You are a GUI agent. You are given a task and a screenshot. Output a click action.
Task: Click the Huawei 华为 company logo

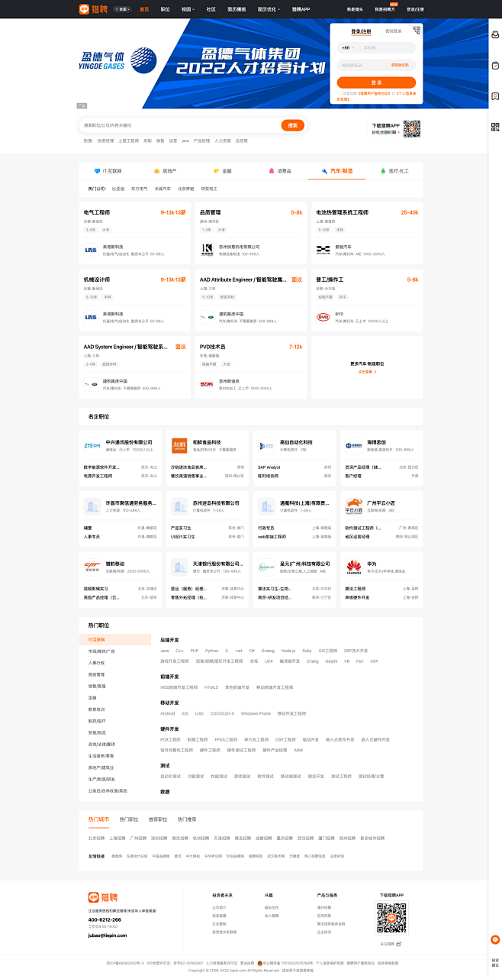354,567
